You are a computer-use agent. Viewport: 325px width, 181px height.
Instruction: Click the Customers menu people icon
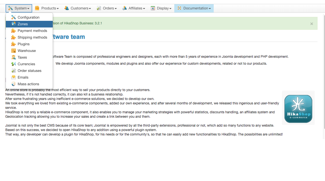pos(67,8)
